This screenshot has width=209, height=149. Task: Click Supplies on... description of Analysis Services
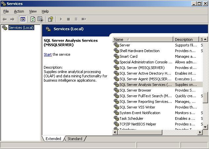pos(186,85)
